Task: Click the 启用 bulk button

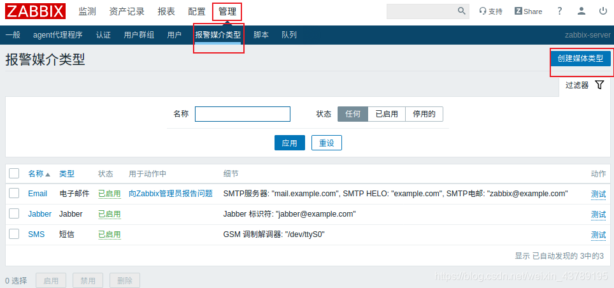Action: [51, 280]
